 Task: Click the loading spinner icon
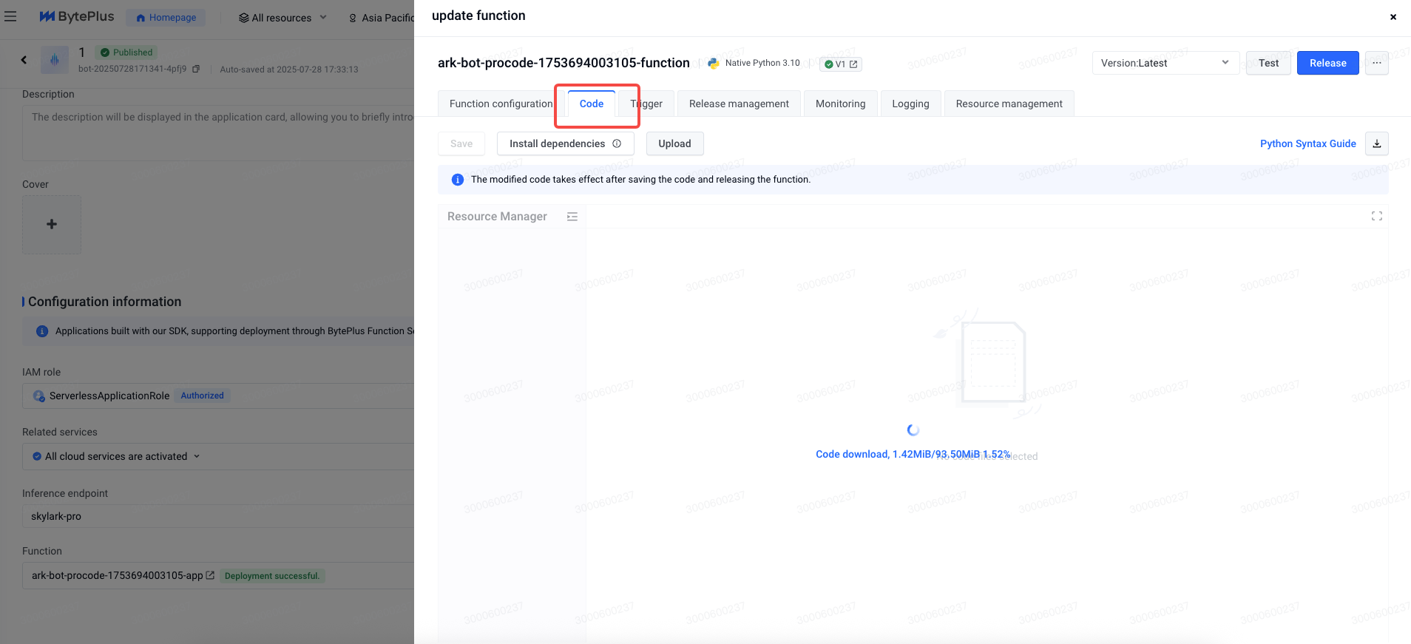[x=913, y=430]
